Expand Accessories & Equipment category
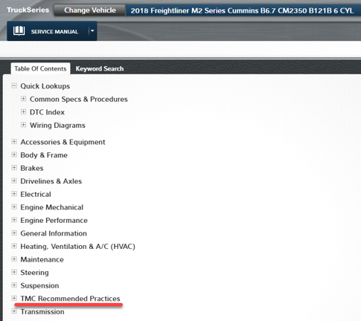 [14, 141]
